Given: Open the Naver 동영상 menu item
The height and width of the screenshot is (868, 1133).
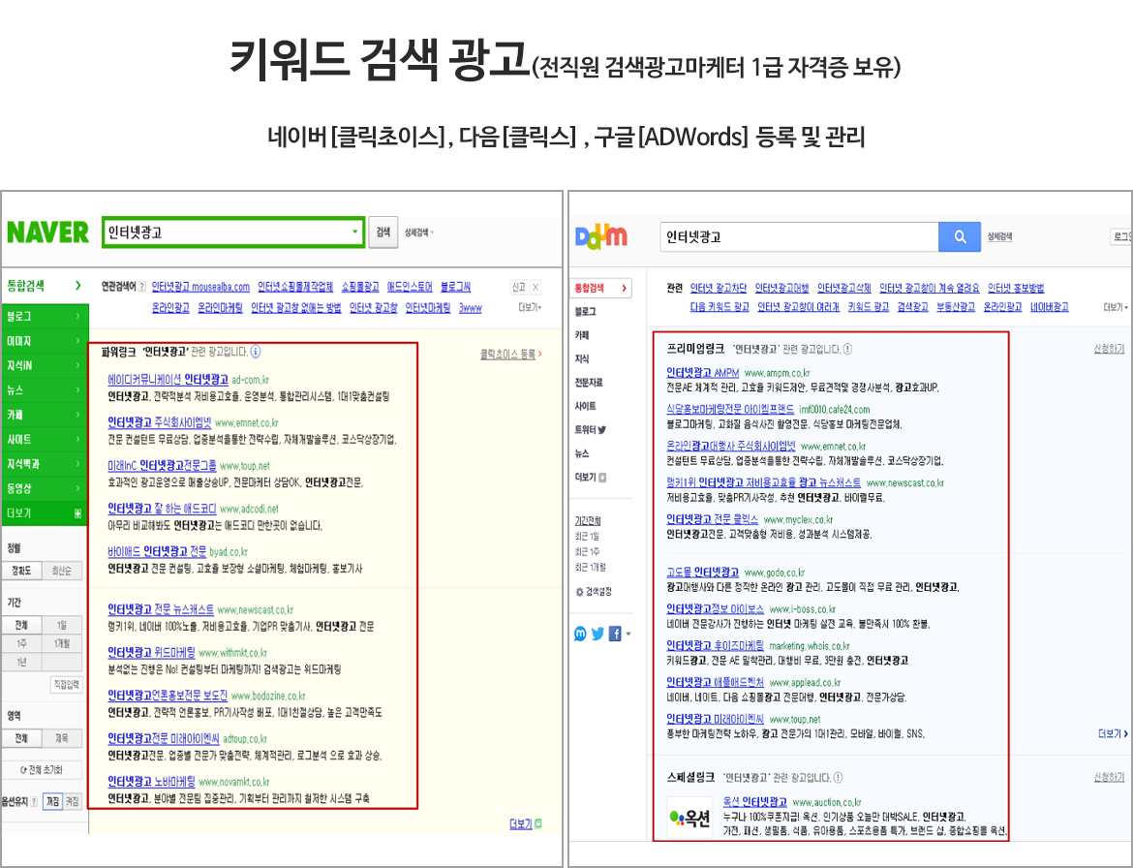Looking at the screenshot, I should click(45, 488).
